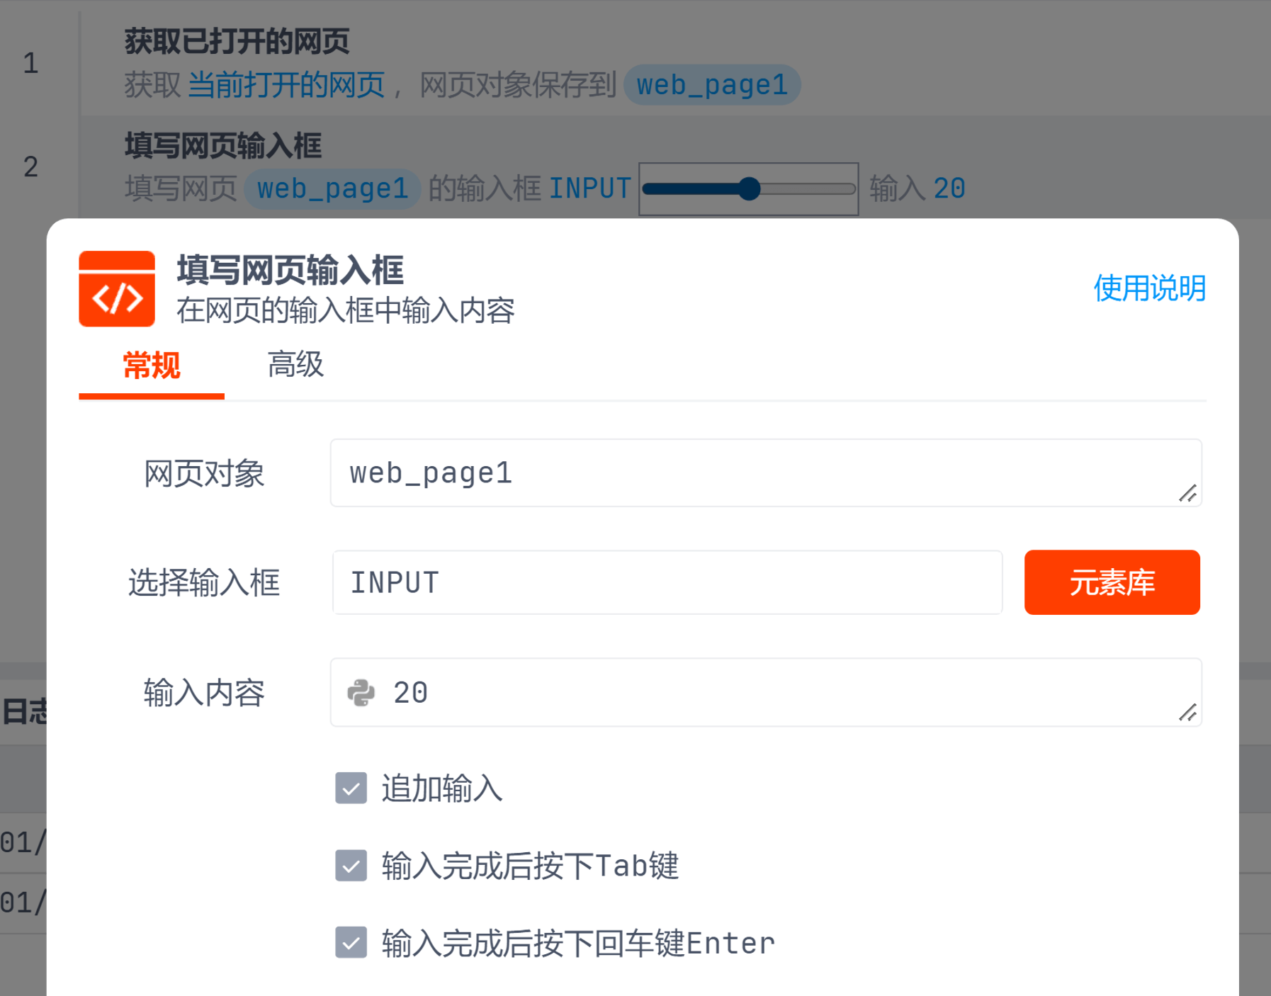
Task: Open the 元素库 element library
Action: pos(1112,582)
